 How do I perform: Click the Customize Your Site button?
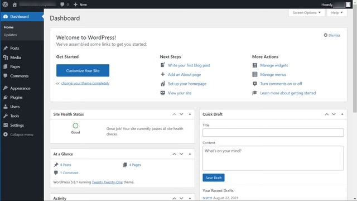[83, 71]
